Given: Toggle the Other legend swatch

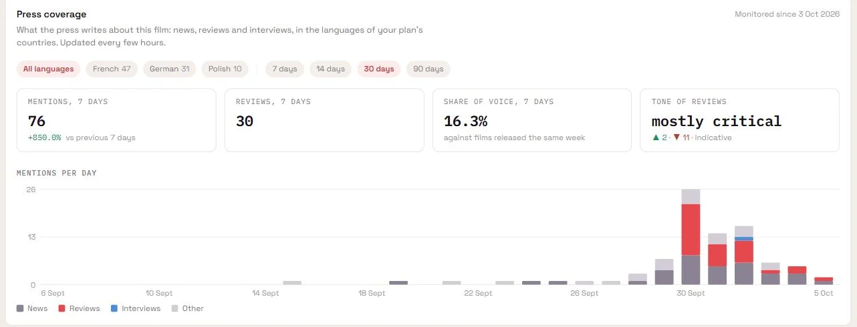Looking at the screenshot, I should click(175, 308).
